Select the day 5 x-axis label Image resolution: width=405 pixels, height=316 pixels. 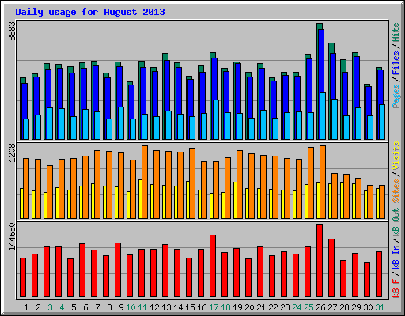coord(74,307)
